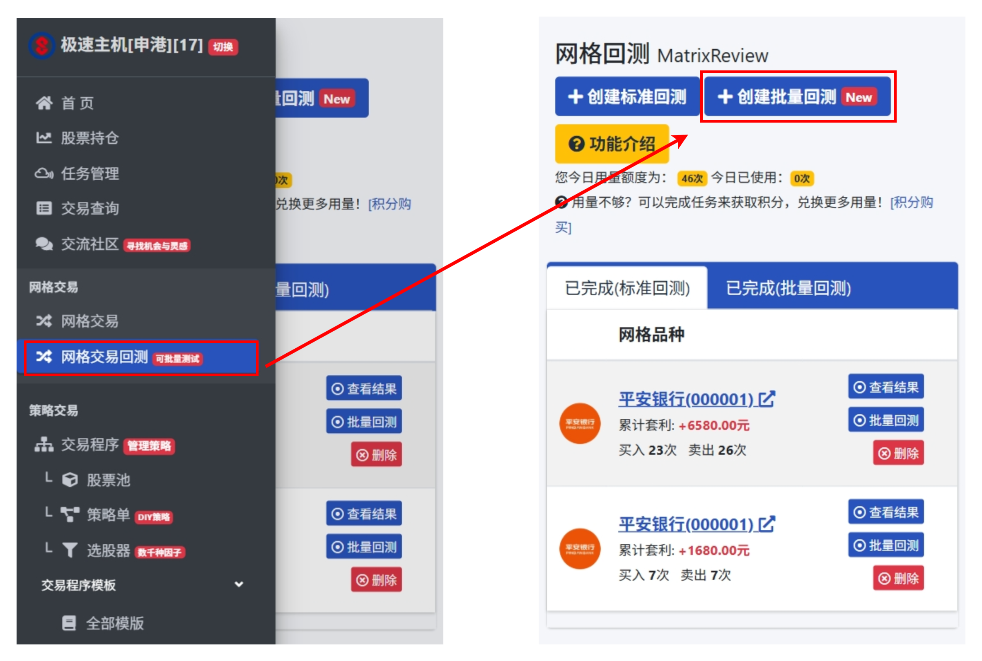Viewport: 982px width, 661px height.
Task: Switch to 已完成(批量回测) tab
Action: click(788, 288)
